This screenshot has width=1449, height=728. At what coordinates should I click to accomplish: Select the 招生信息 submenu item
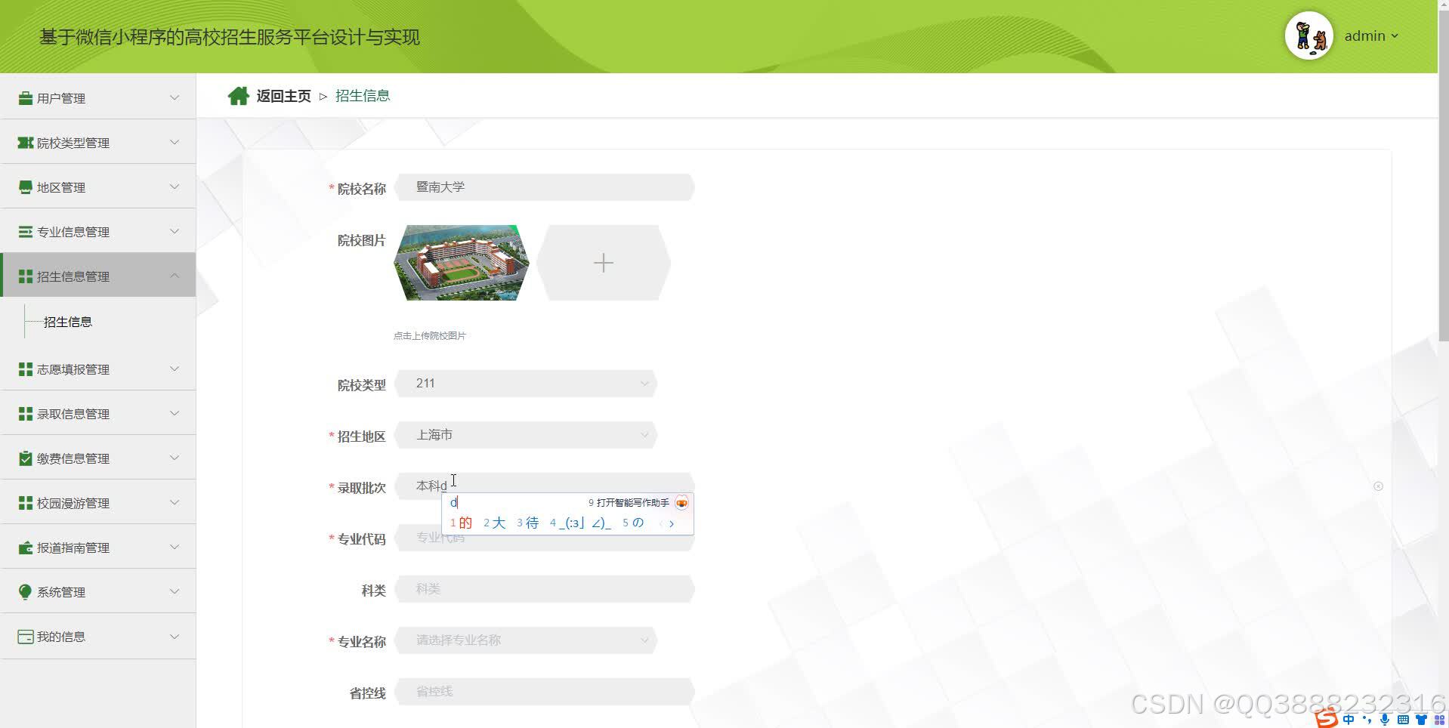coord(68,322)
